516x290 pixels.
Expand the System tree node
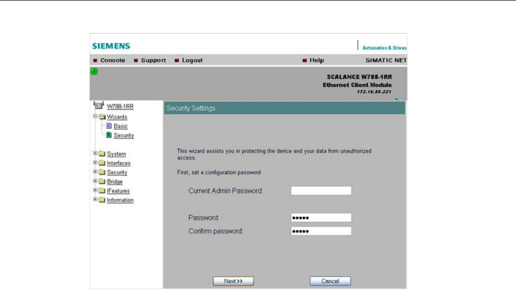click(95, 153)
